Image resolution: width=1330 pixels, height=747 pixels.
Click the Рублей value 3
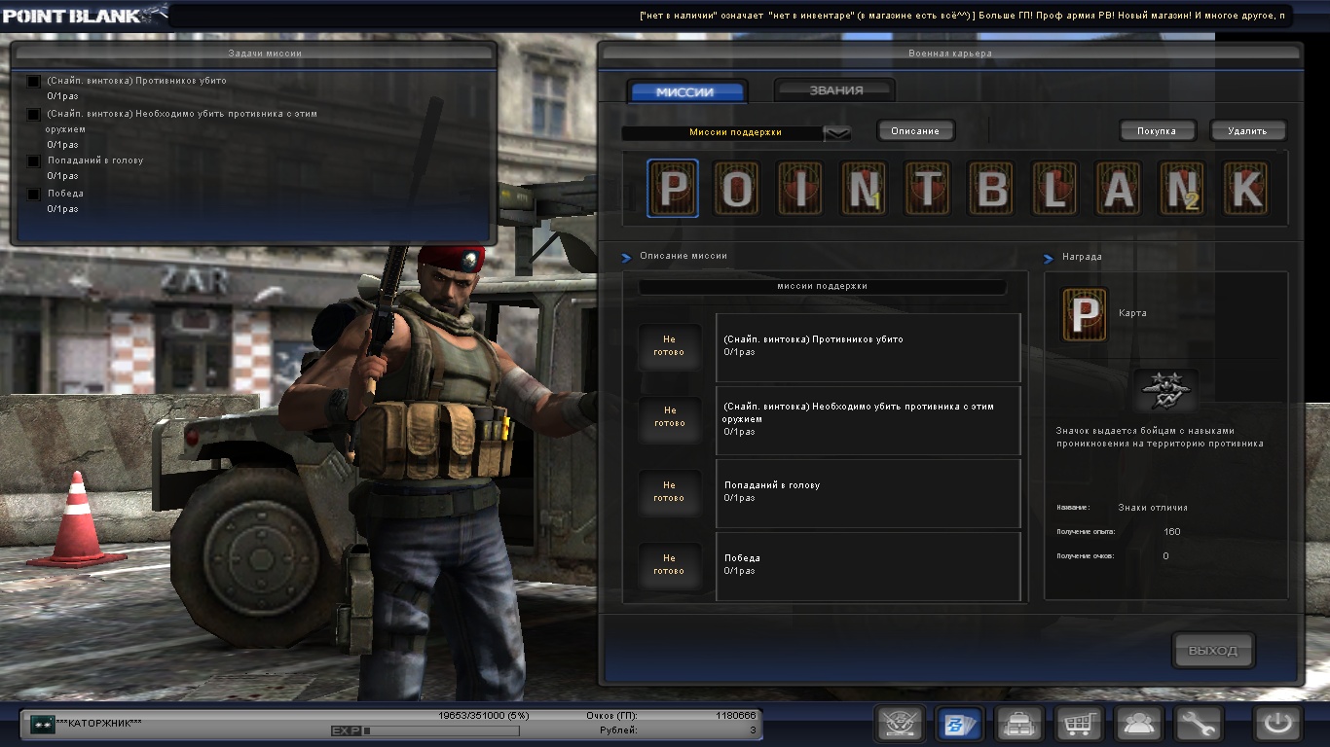(753, 729)
